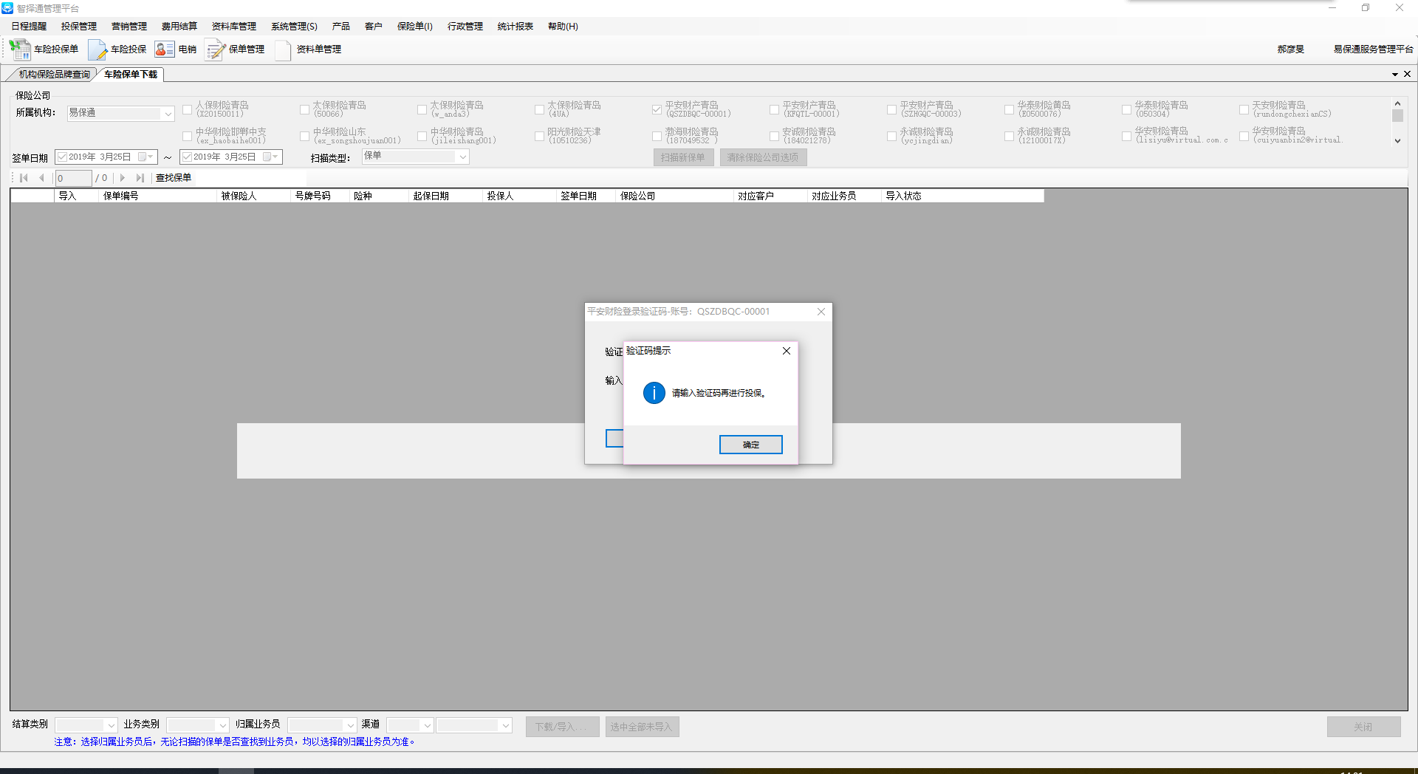Click the 选中全部未导入 button

click(642, 727)
